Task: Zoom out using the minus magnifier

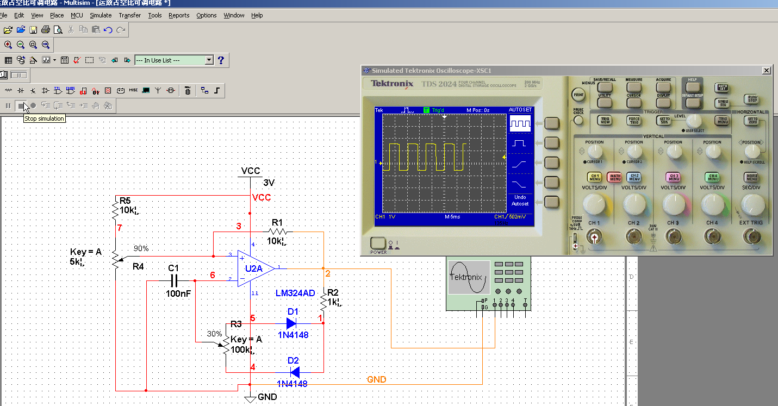Action: click(21, 45)
